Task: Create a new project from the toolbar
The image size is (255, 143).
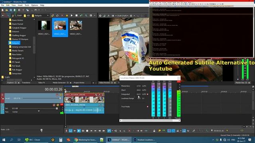Action: click(2, 10)
